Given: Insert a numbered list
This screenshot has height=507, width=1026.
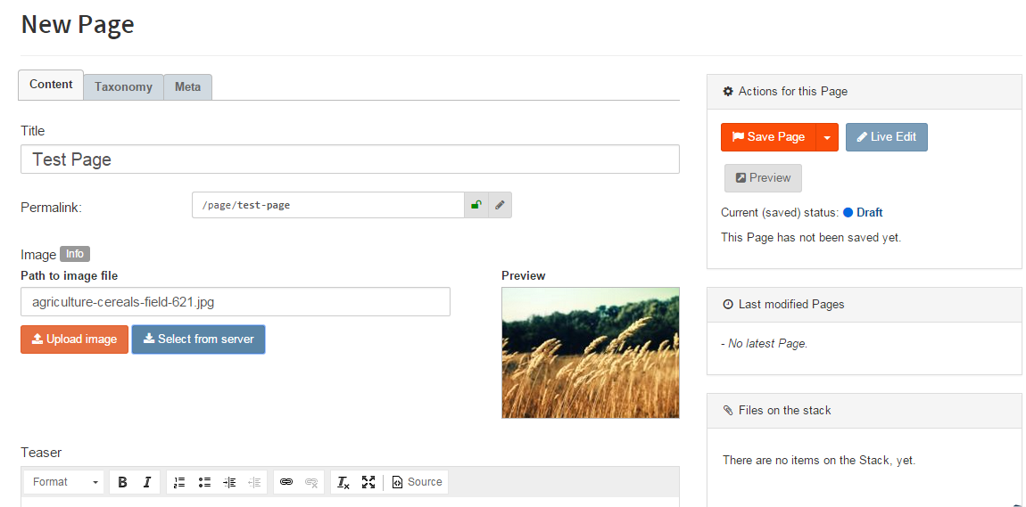Looking at the screenshot, I should click(179, 482).
